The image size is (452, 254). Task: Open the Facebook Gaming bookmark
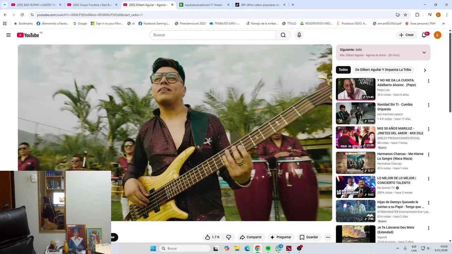[154, 24]
